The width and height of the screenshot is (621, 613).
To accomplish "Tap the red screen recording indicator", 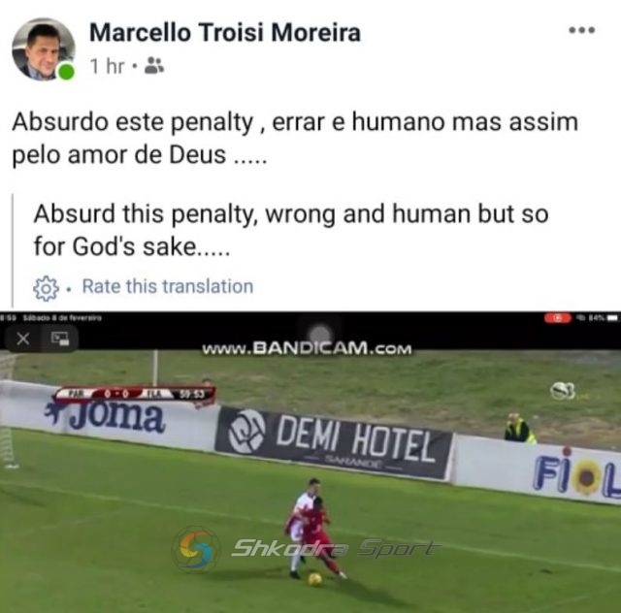I will (x=557, y=318).
